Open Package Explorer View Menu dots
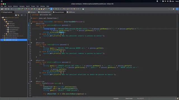The image size is (179, 100). coord(25,15)
